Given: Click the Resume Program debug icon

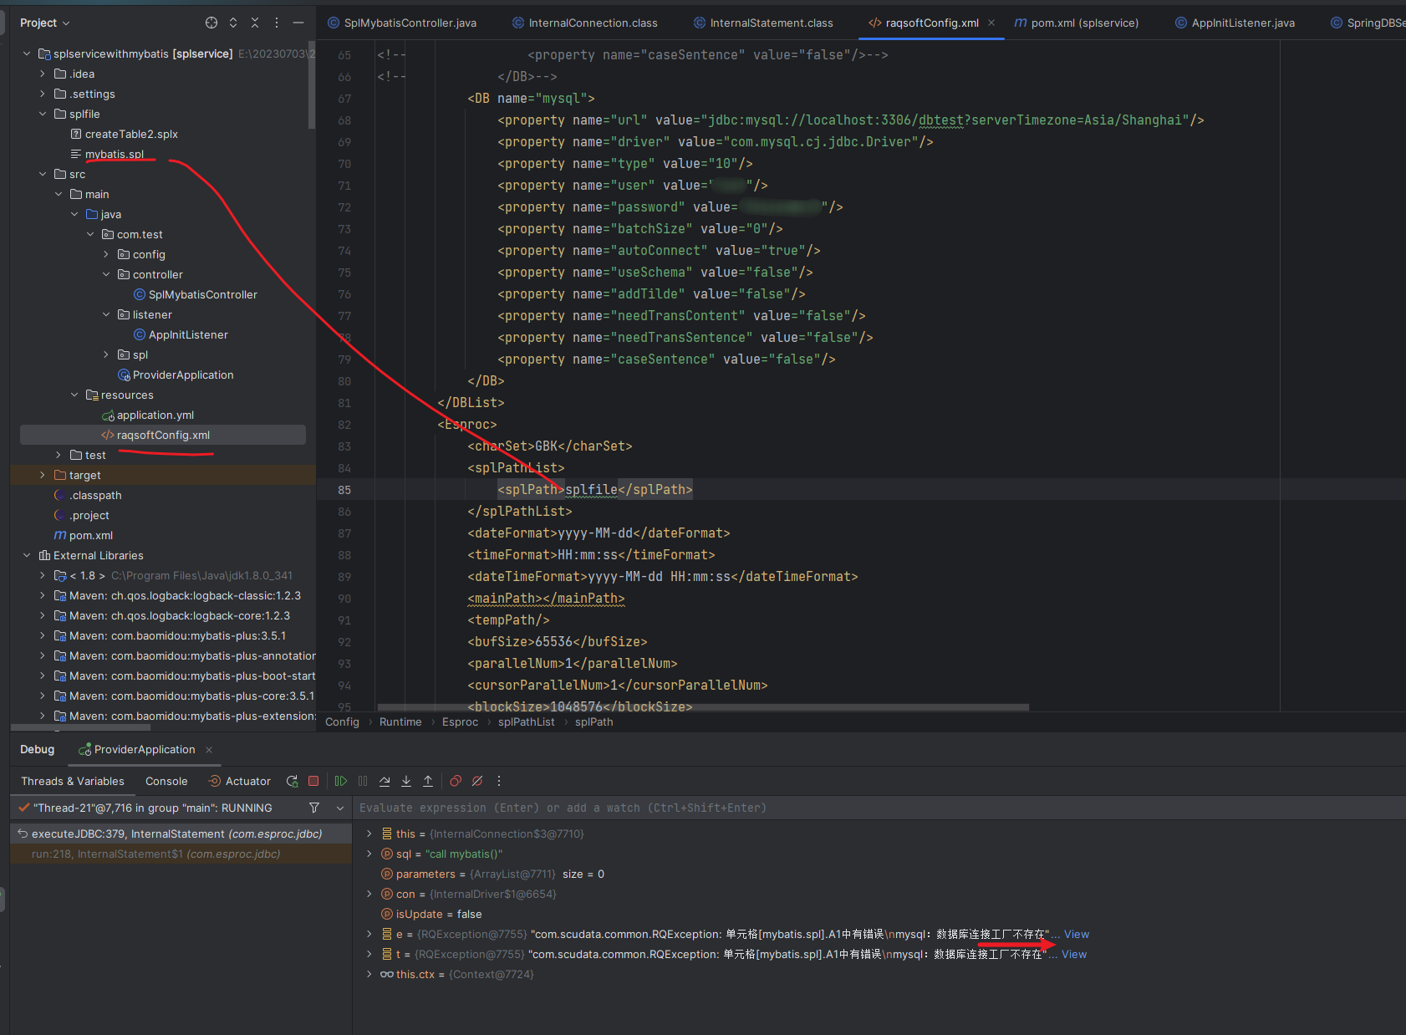Looking at the screenshot, I should [341, 781].
